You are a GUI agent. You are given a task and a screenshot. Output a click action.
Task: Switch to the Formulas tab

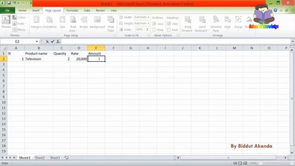tap(72, 11)
